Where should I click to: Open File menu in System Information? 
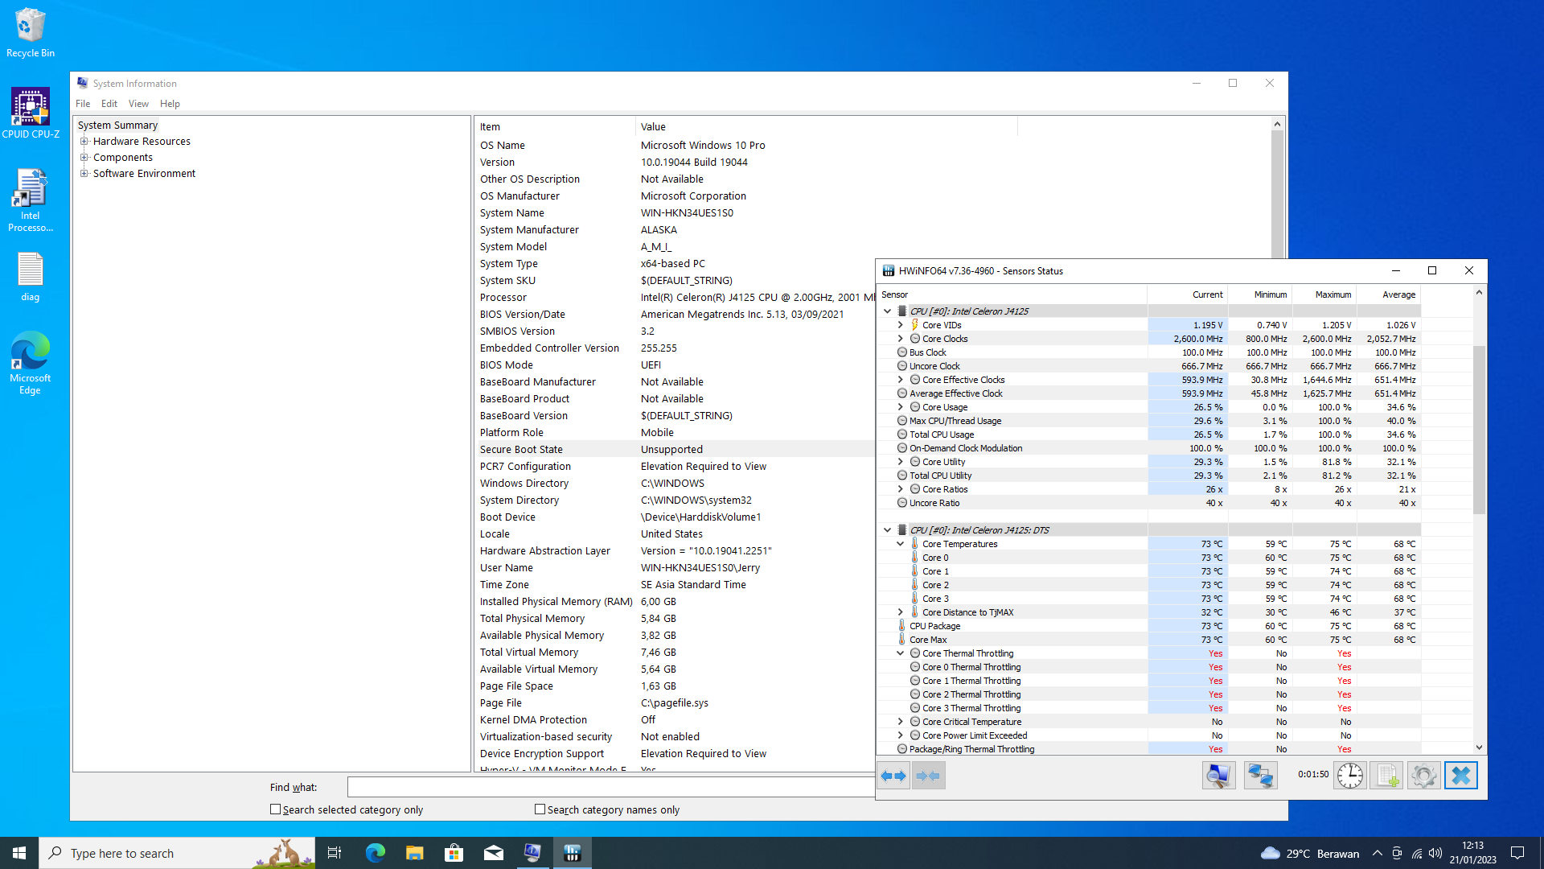[x=83, y=104]
